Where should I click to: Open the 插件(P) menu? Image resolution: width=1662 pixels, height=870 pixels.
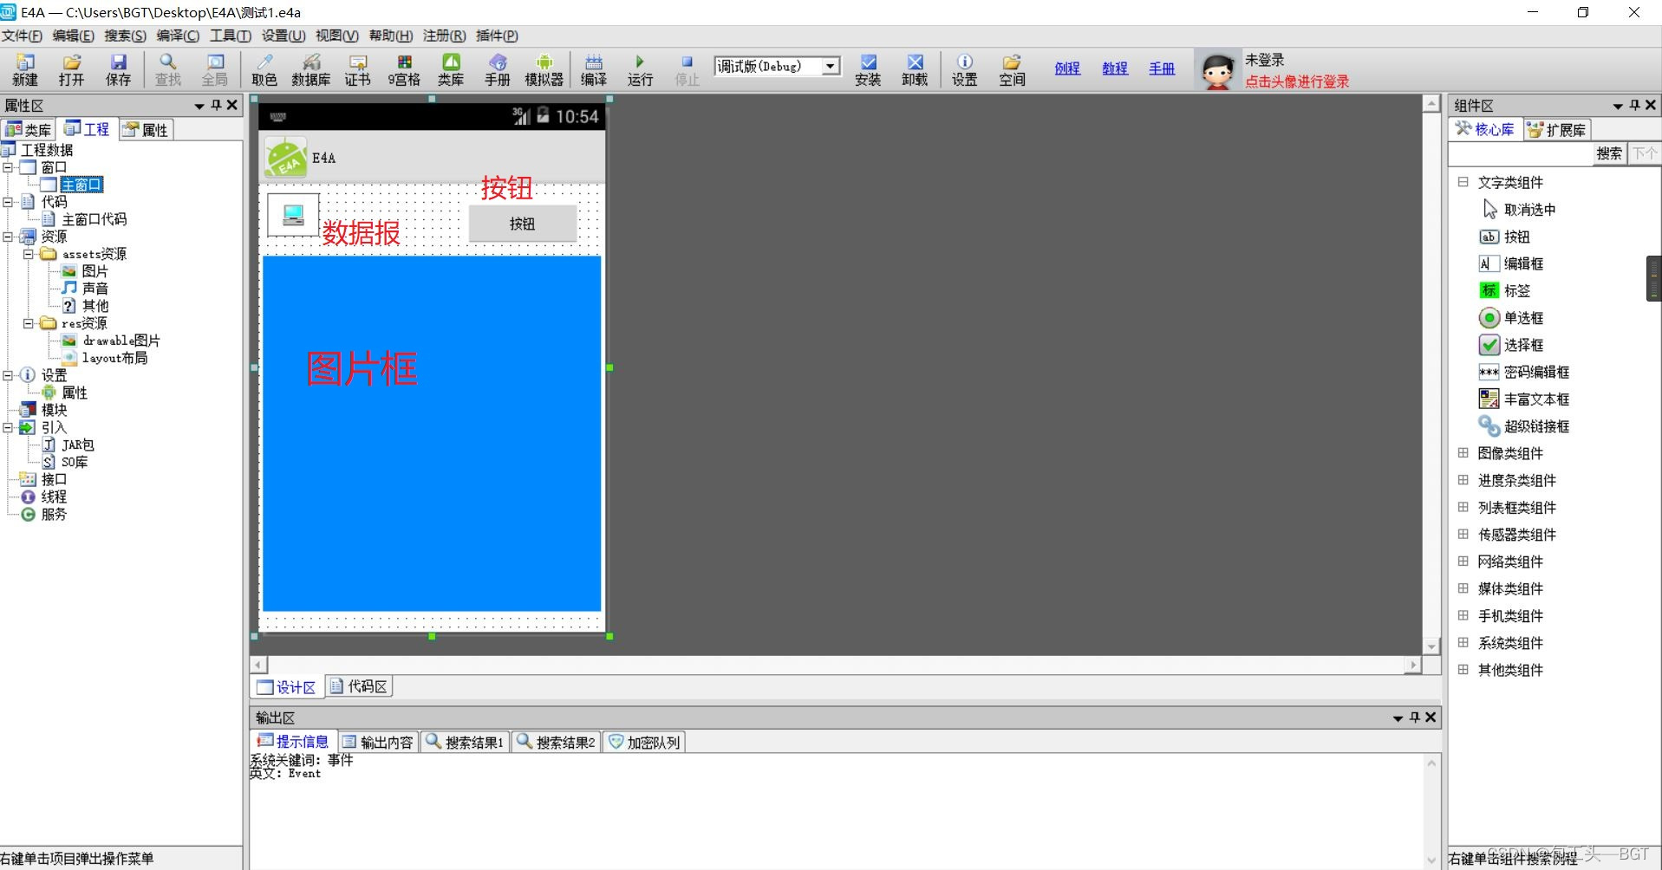pos(497,36)
